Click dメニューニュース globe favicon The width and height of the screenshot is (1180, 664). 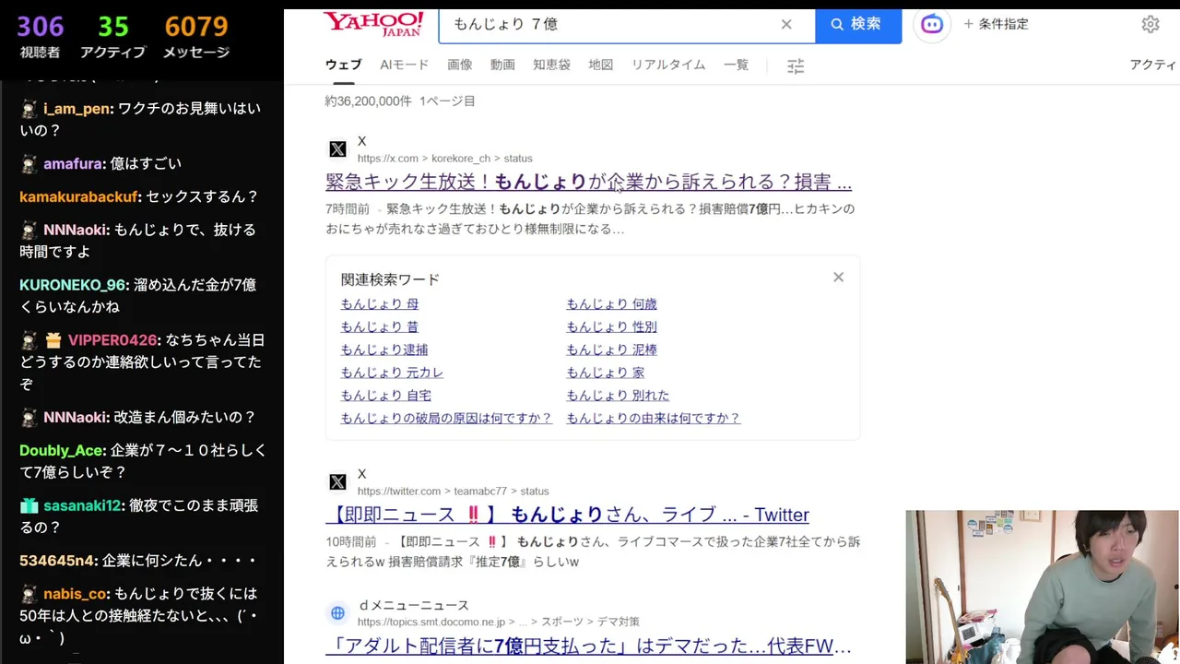[x=337, y=613]
